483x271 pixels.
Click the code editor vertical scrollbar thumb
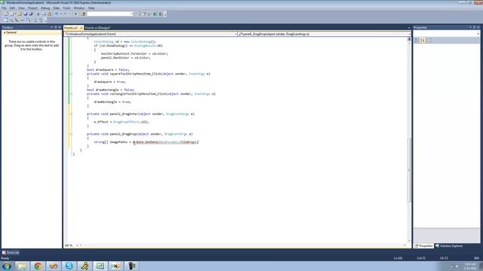click(x=409, y=169)
